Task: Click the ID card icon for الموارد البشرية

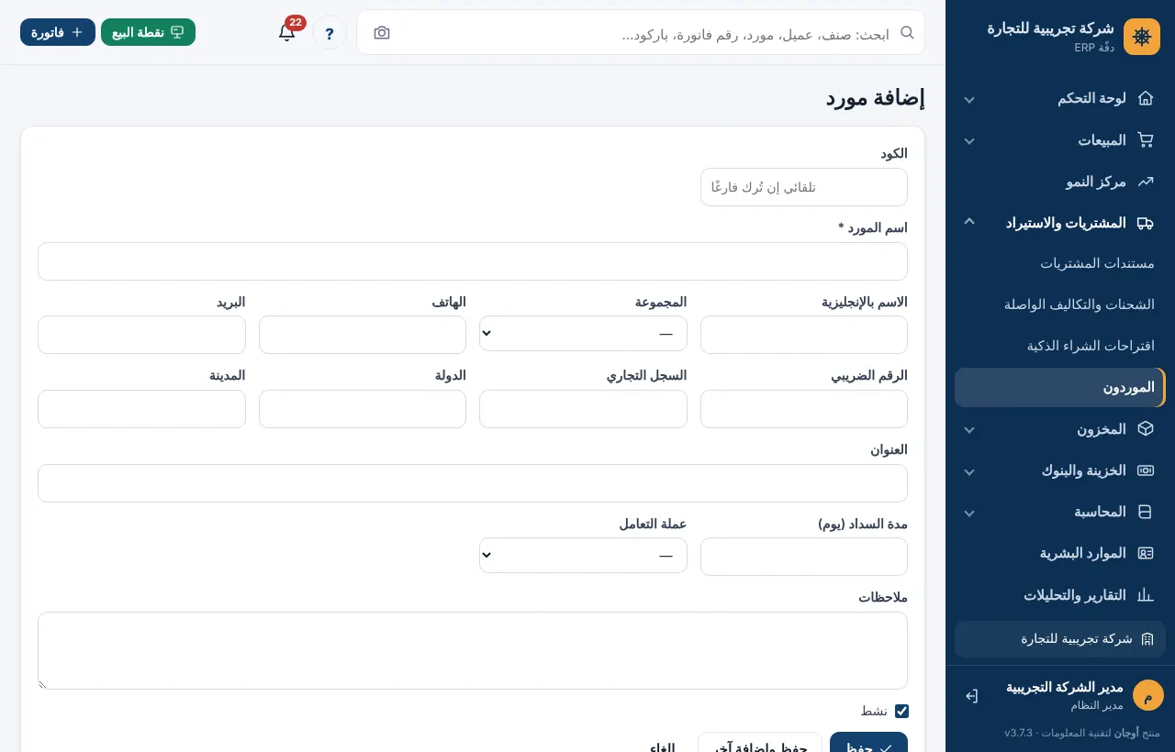Action: click(x=1146, y=553)
